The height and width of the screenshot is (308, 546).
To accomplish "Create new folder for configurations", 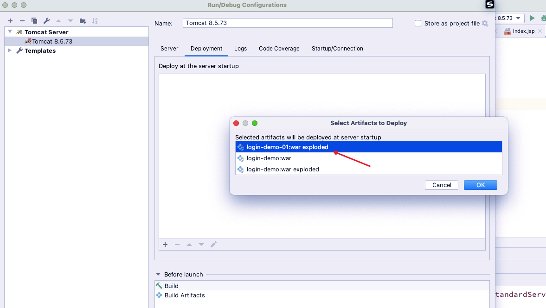I will [83, 21].
